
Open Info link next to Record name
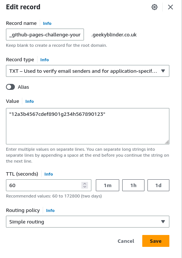pos(47,23)
